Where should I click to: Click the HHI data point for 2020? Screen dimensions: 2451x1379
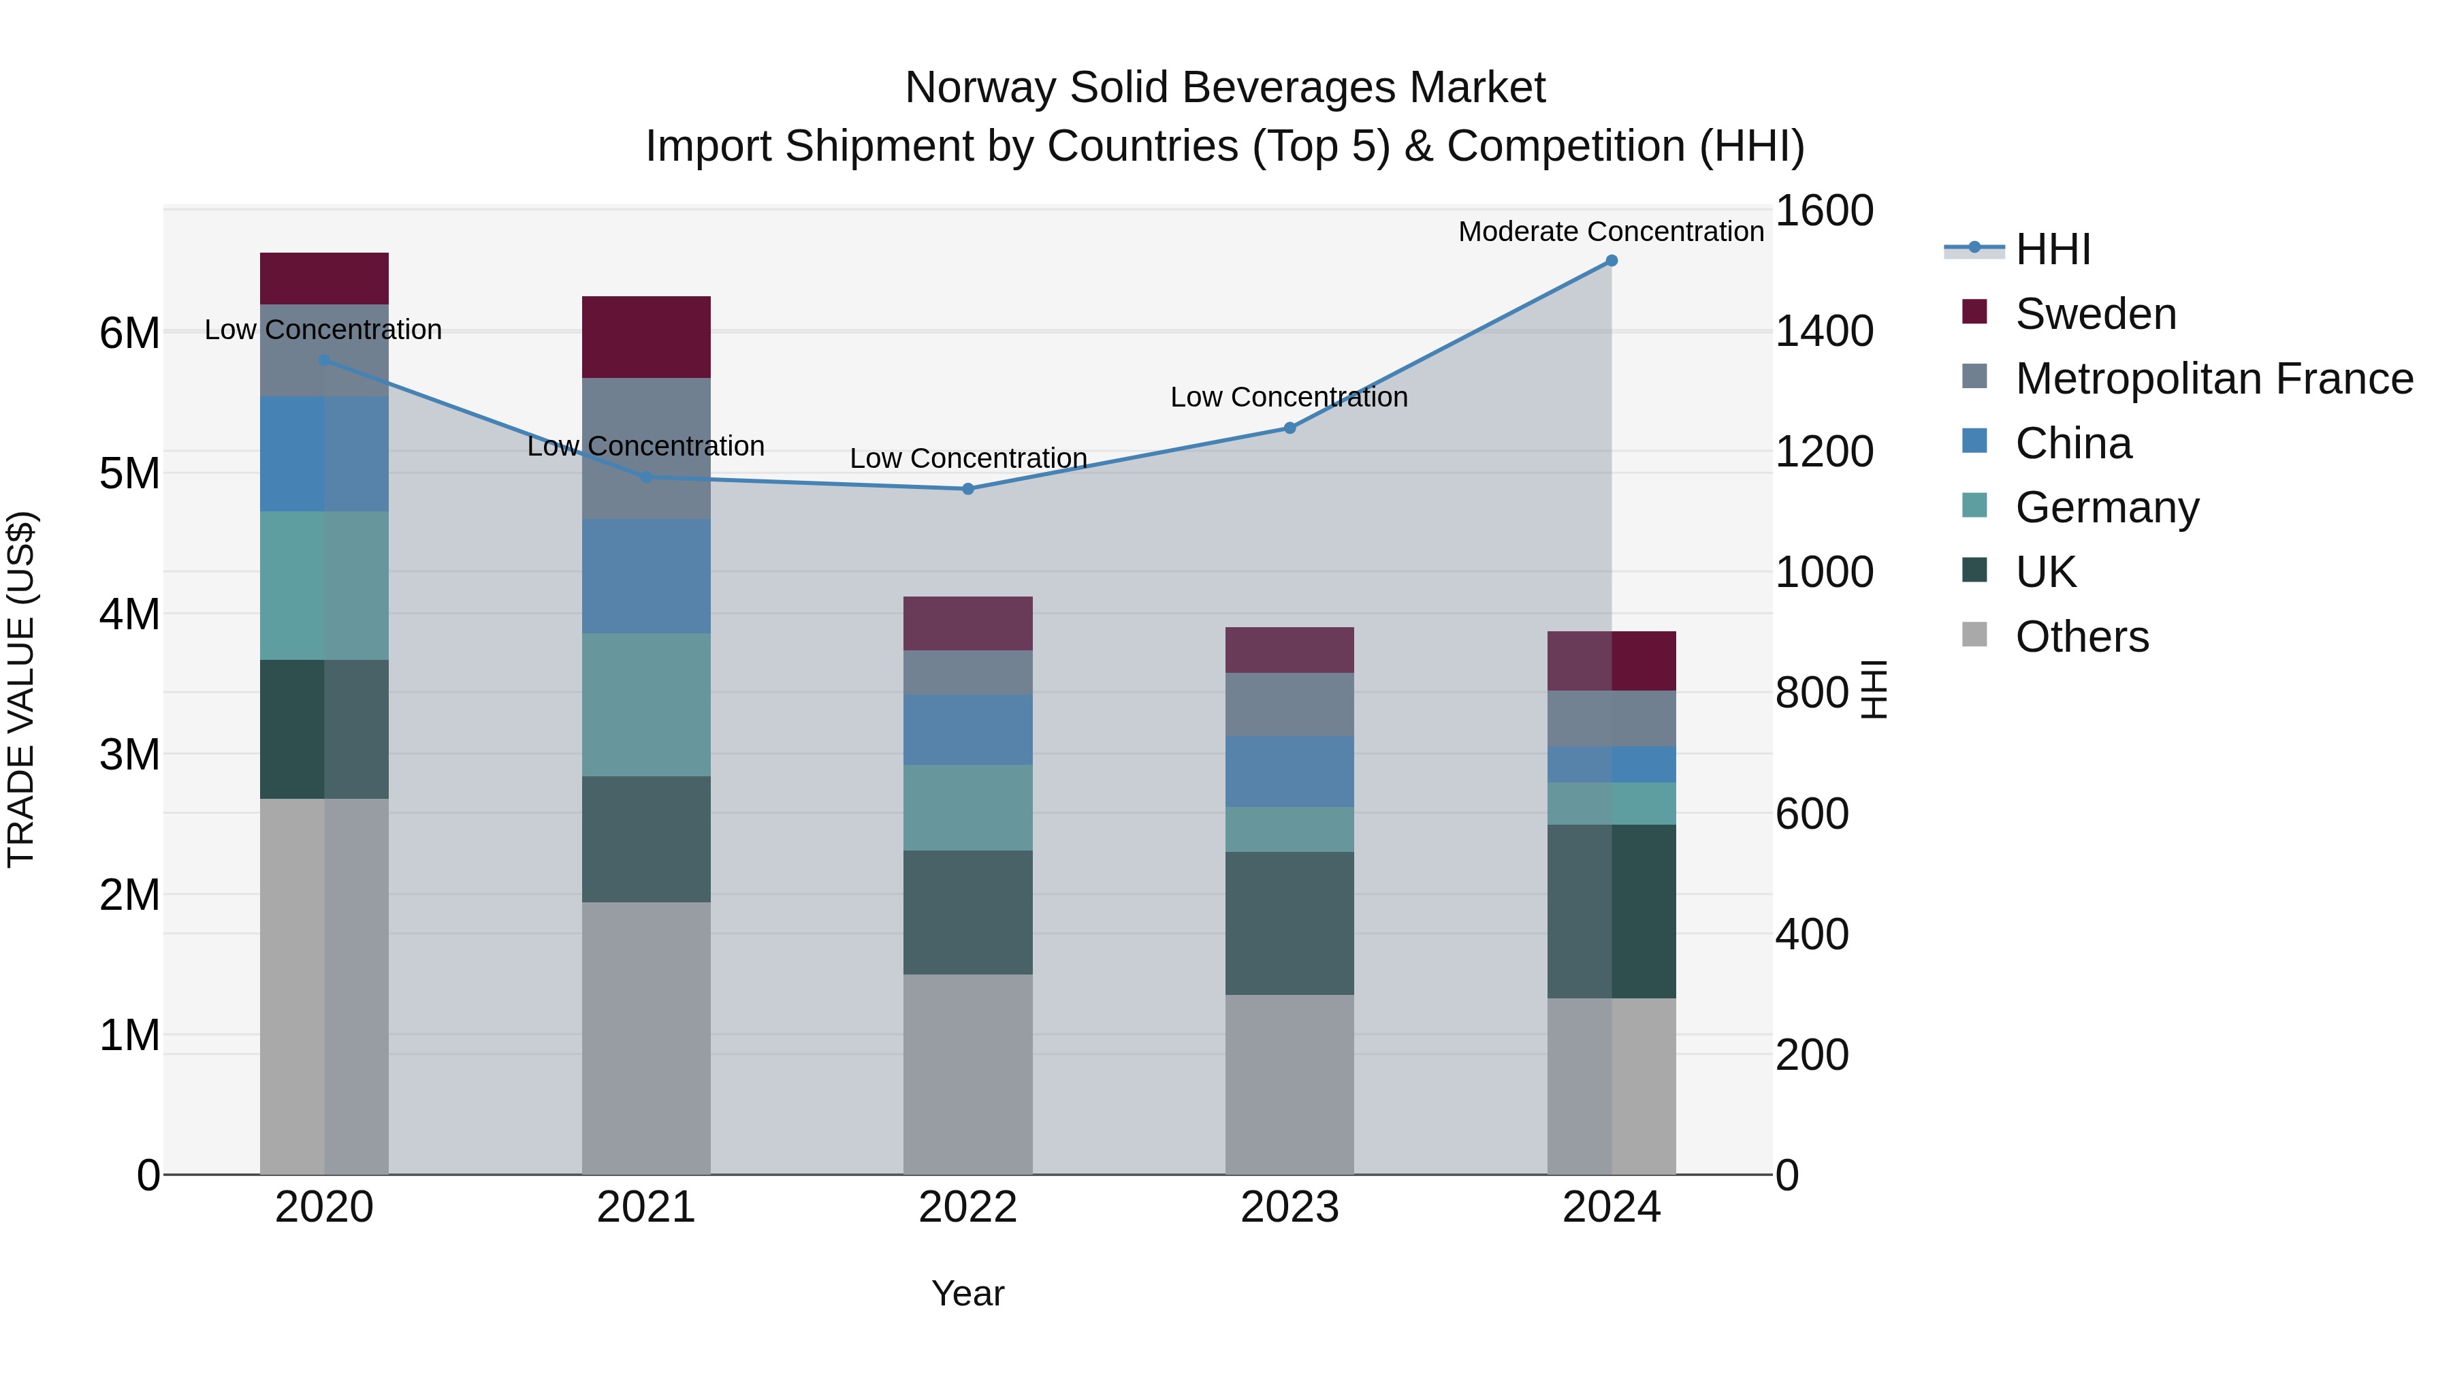(325, 361)
